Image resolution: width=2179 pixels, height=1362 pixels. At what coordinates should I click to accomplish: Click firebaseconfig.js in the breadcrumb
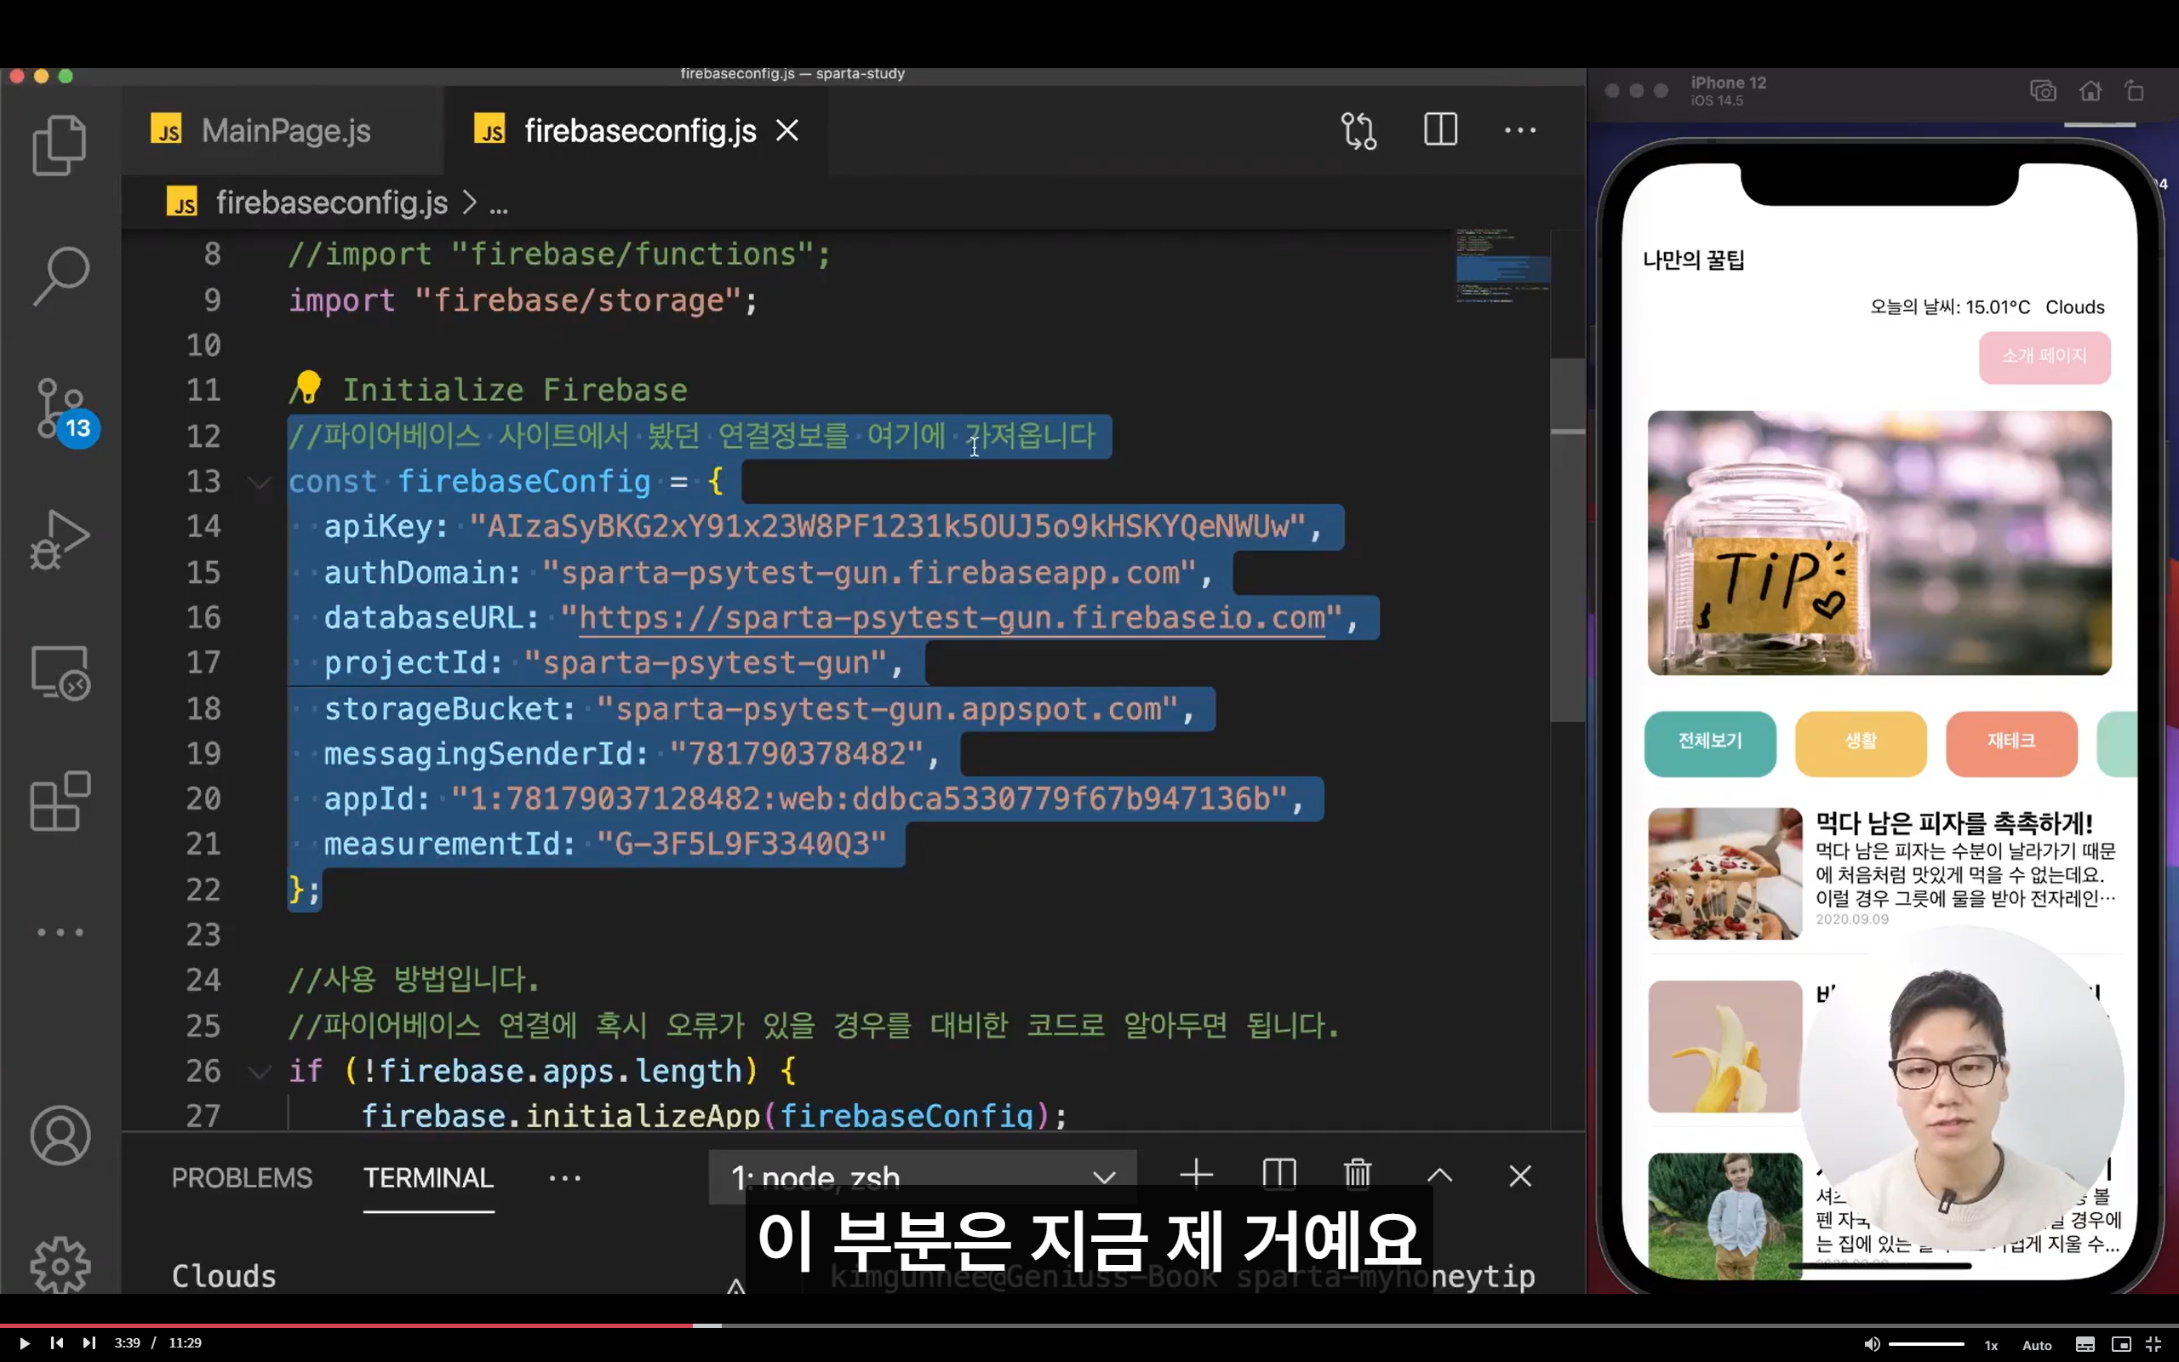(x=332, y=203)
